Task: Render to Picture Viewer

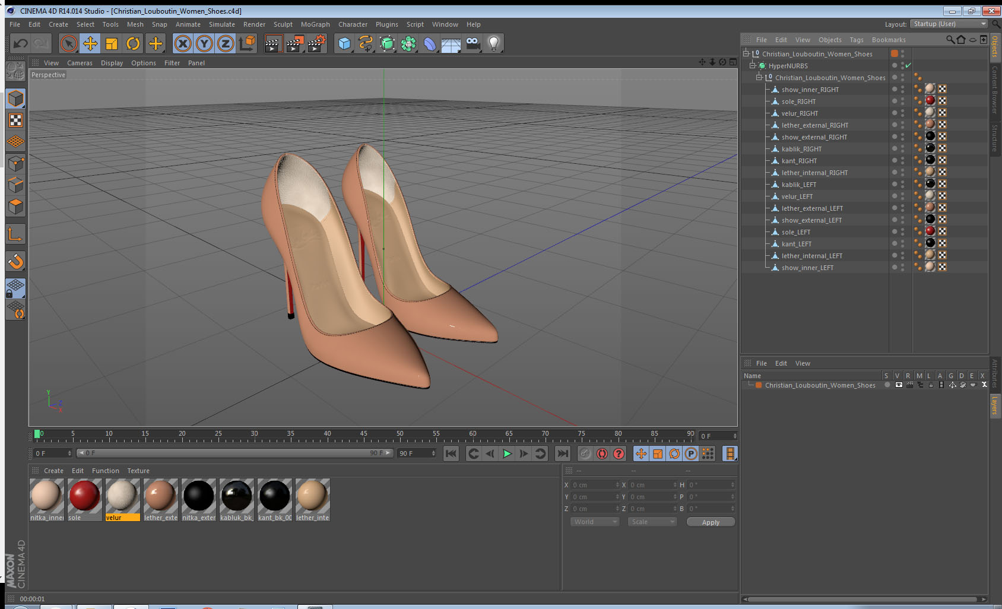Action: 295,43
